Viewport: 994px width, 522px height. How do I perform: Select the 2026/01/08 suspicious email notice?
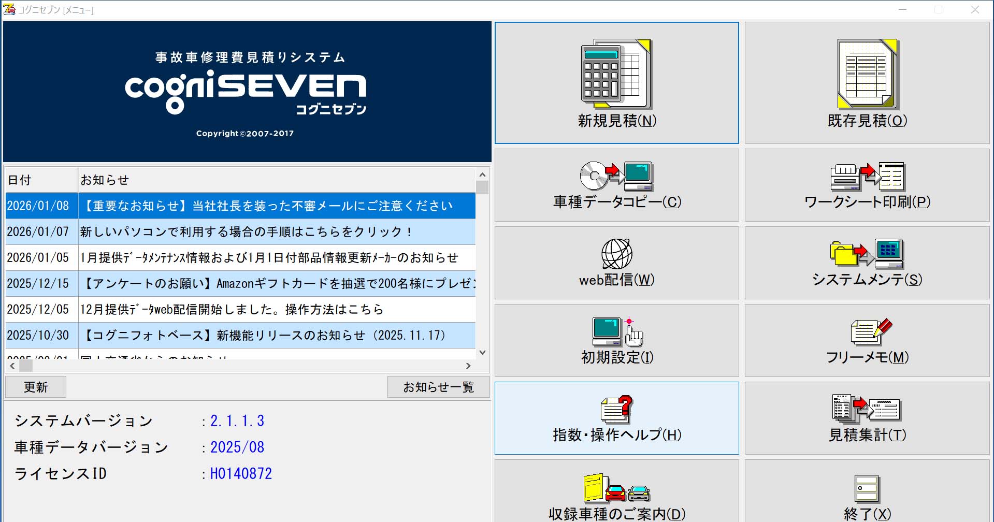tap(267, 206)
